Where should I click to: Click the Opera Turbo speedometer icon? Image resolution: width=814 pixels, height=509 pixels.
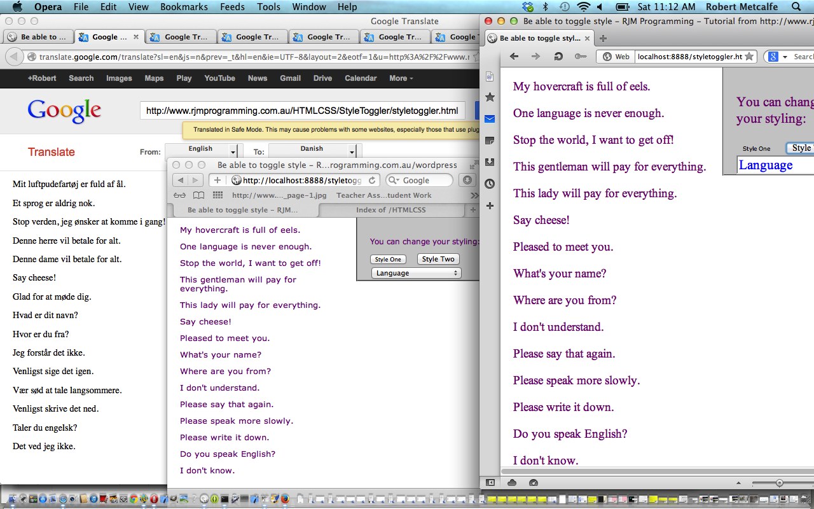click(534, 483)
